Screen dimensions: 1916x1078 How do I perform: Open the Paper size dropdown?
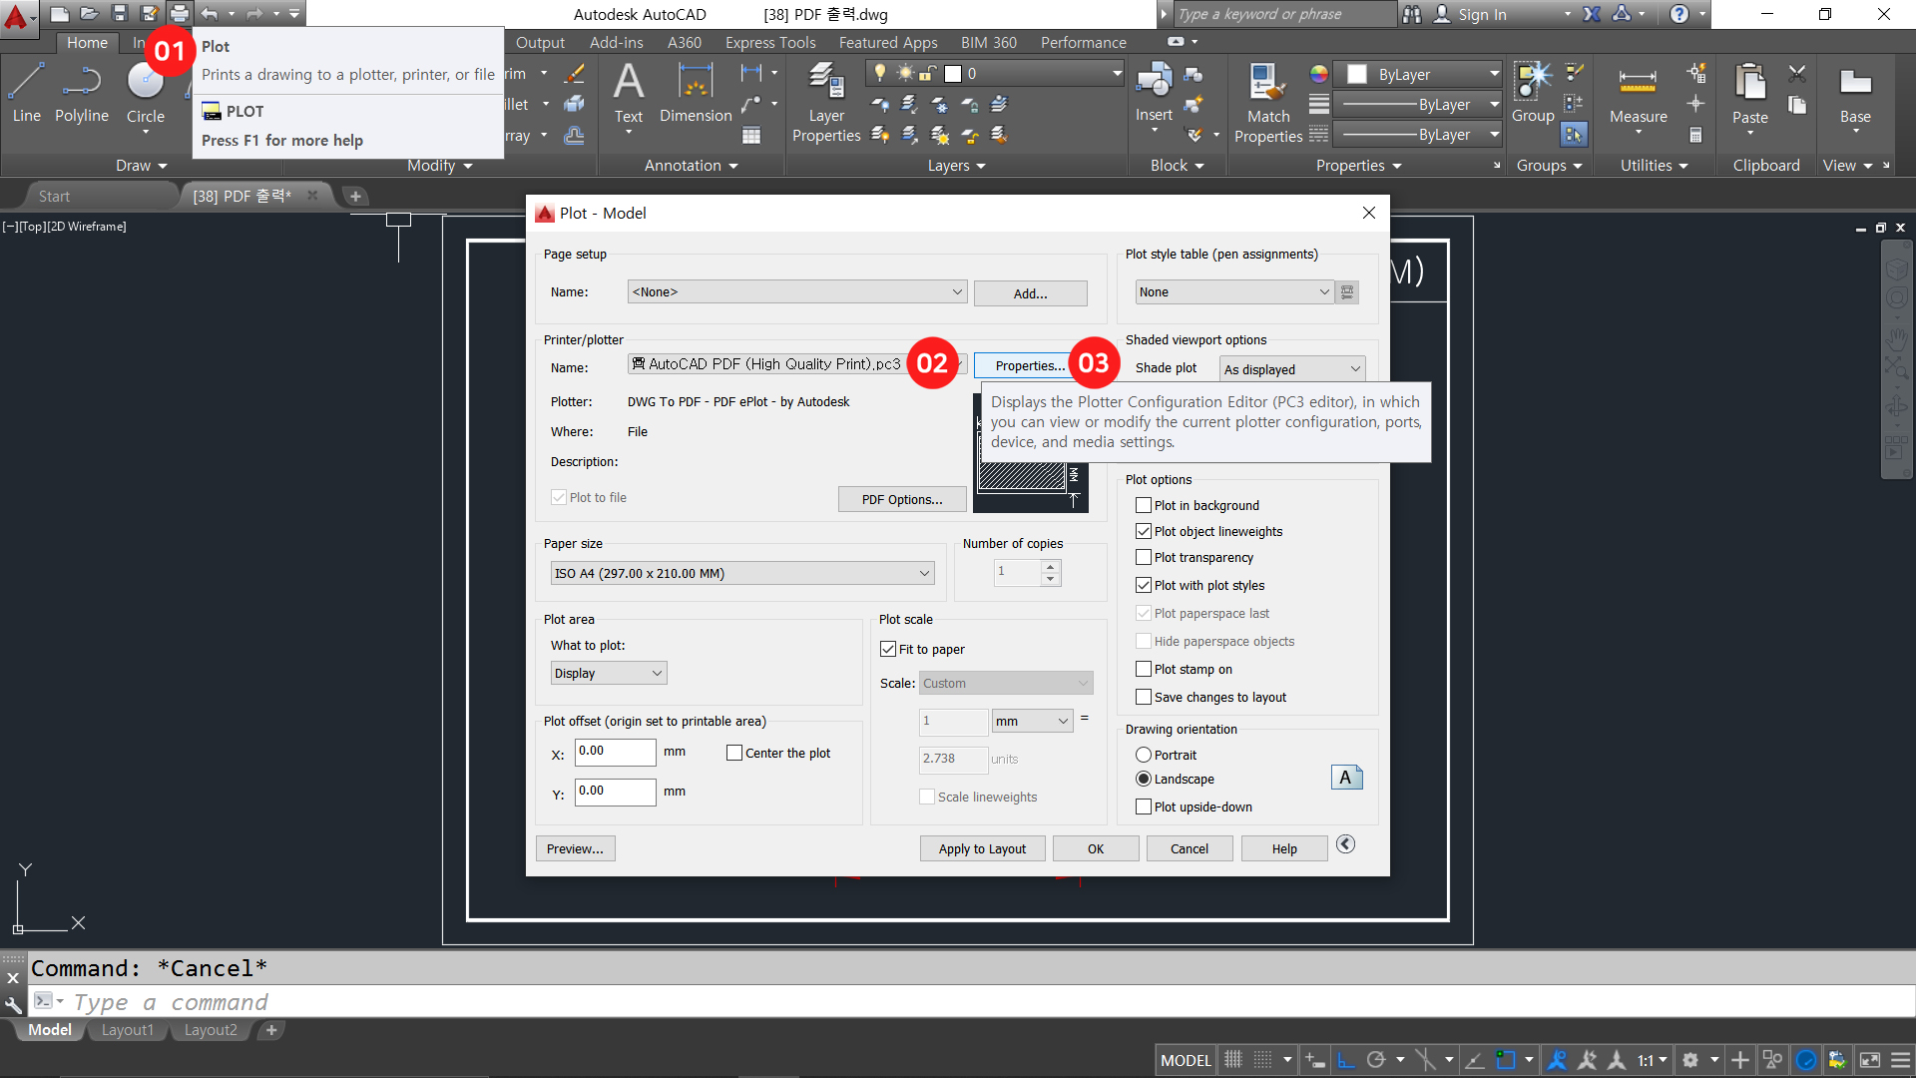click(x=742, y=573)
